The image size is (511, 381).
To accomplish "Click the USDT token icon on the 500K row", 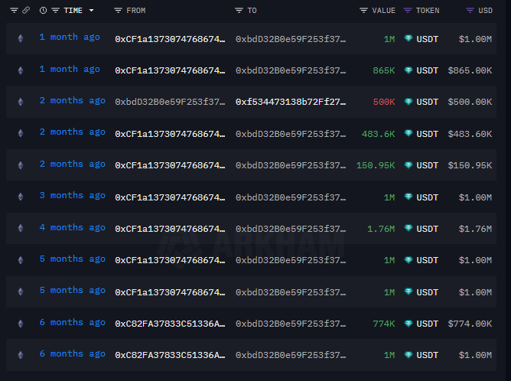I will coord(408,102).
